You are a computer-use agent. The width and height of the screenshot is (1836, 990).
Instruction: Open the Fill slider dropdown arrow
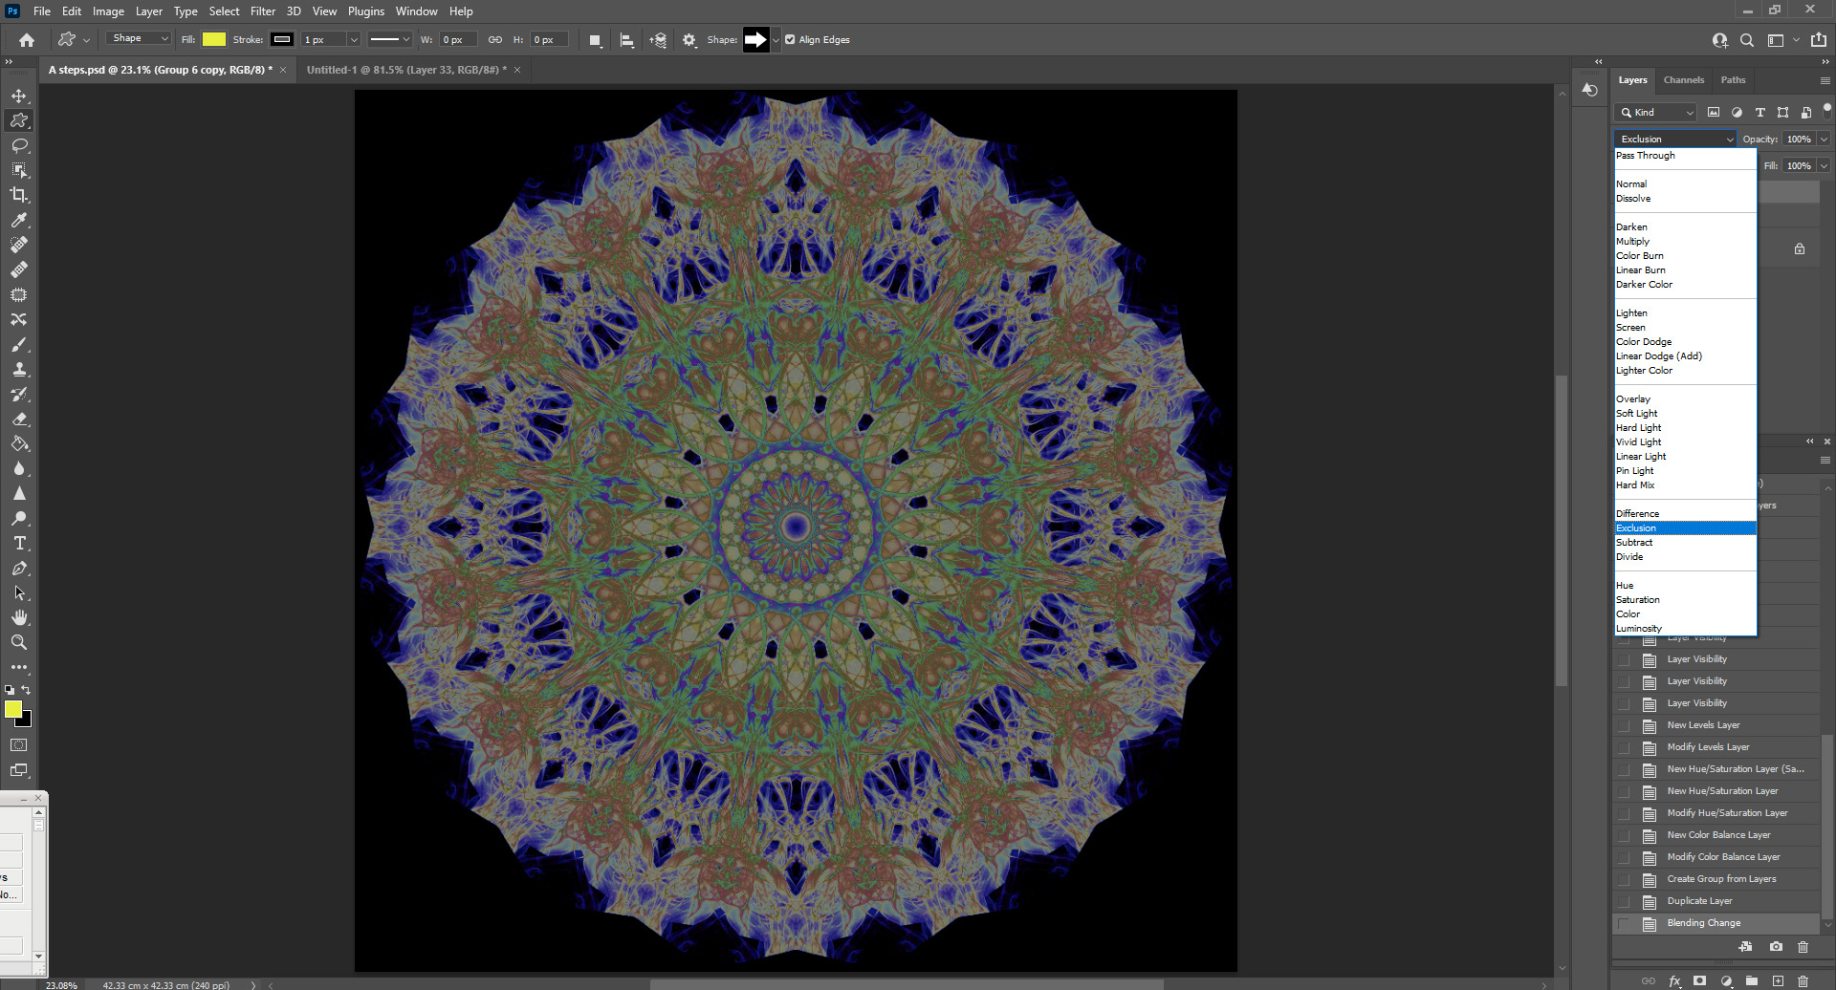point(1825,166)
